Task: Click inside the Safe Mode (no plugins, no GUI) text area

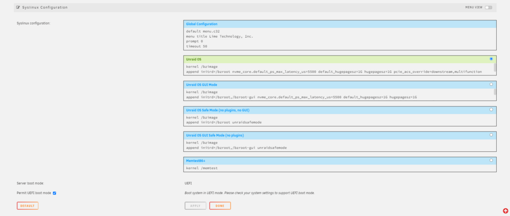Action: (340, 120)
